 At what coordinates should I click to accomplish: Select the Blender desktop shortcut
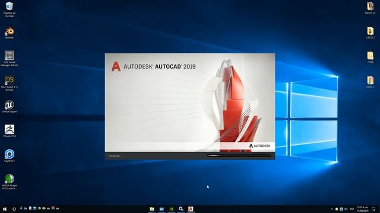[9, 33]
